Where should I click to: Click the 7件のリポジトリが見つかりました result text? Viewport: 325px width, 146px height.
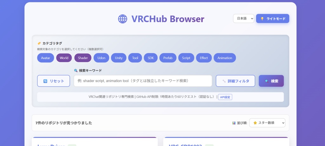(63, 123)
